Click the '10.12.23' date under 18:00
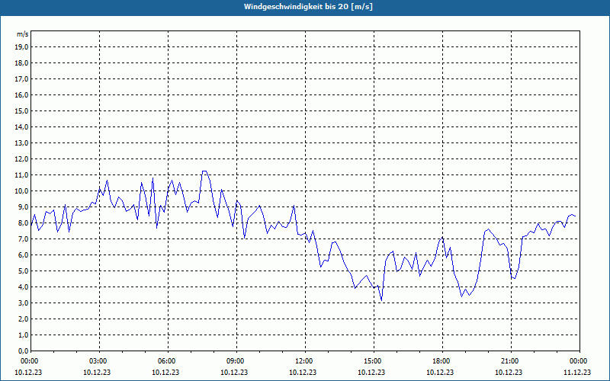Image resolution: width=610 pixels, height=381 pixels. (440, 372)
